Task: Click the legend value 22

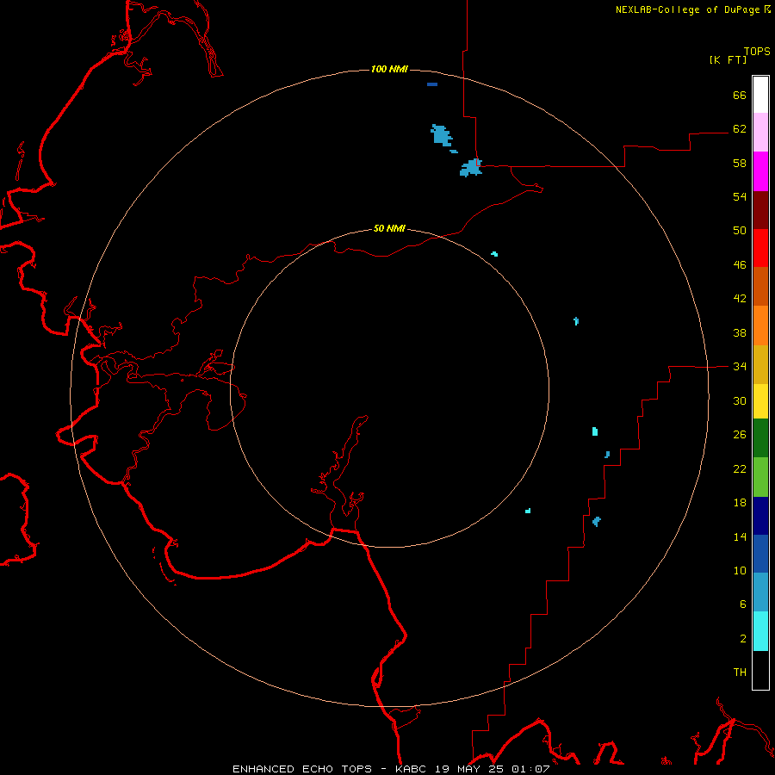Action: [740, 468]
